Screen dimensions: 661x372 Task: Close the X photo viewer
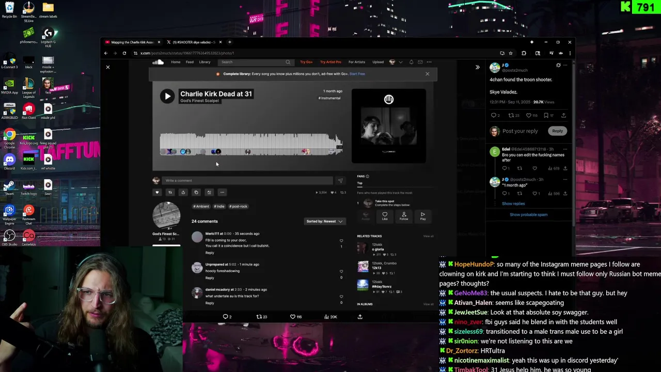(x=108, y=67)
